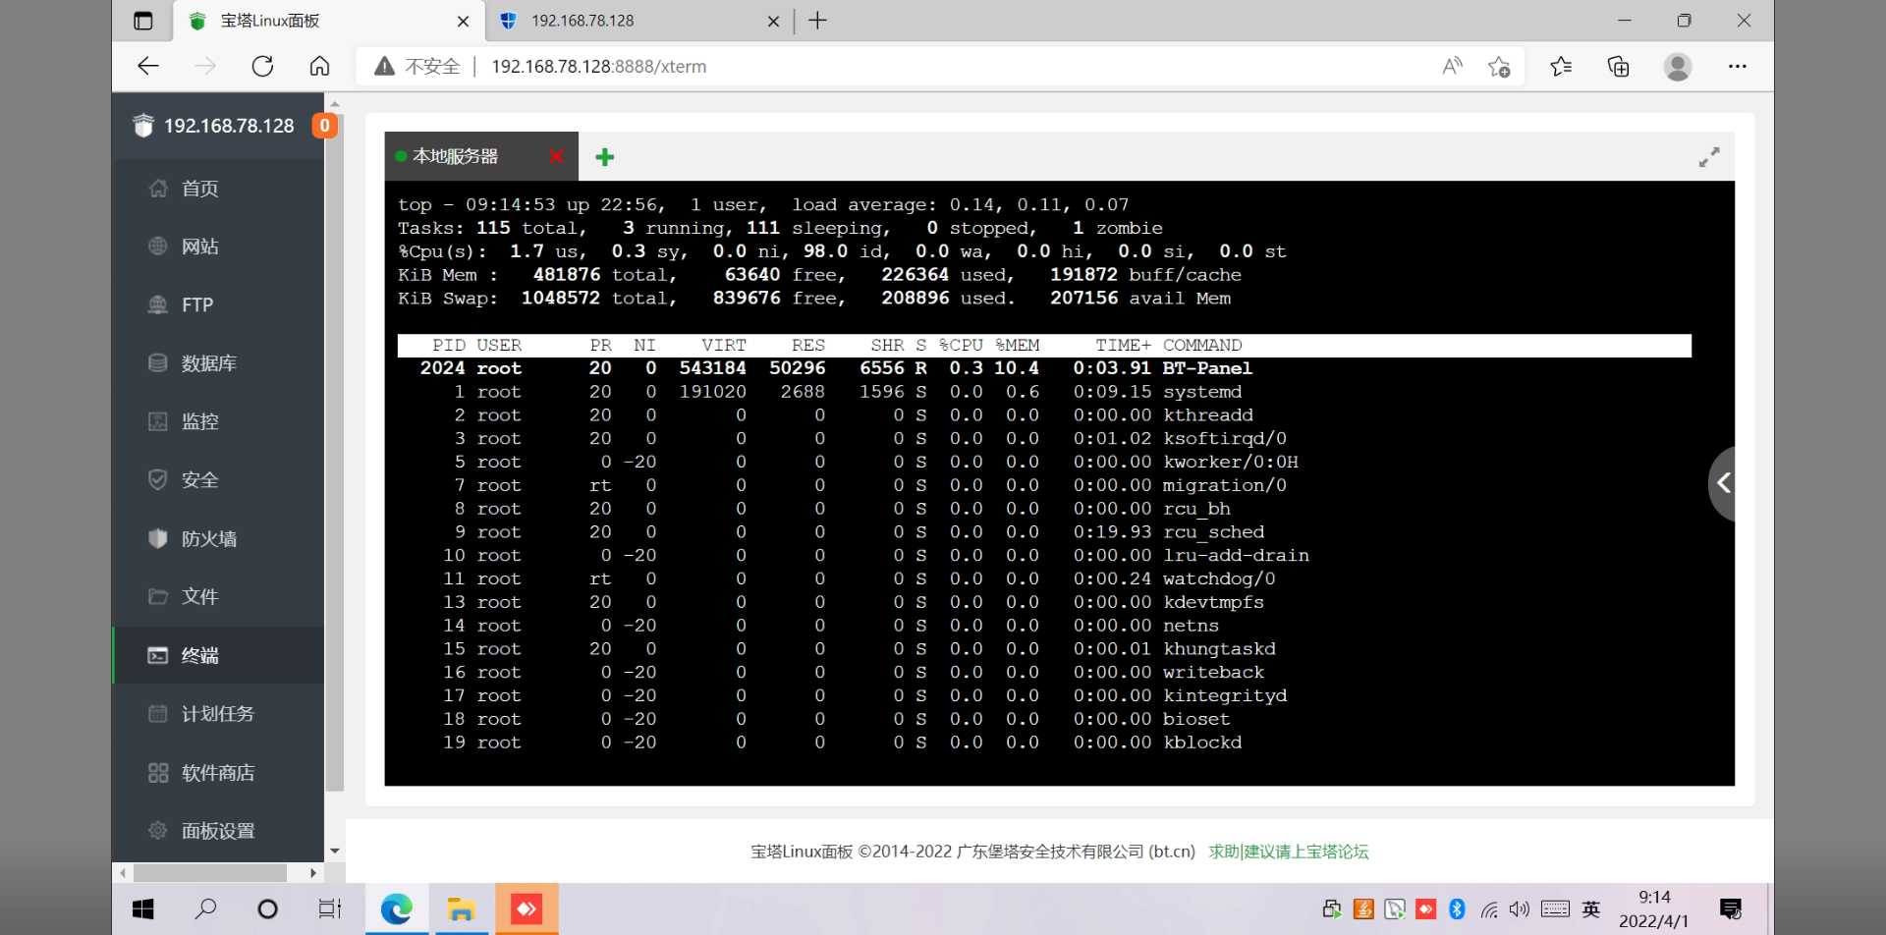
Task: Click the PID 2024 entry
Action: point(442,368)
